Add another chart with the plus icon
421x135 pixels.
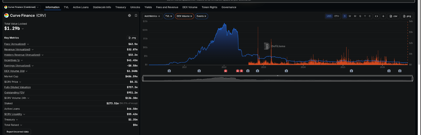pos(383,16)
